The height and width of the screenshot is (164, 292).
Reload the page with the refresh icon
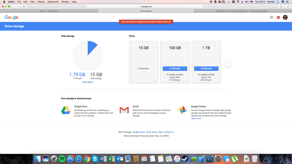pos(204,7)
